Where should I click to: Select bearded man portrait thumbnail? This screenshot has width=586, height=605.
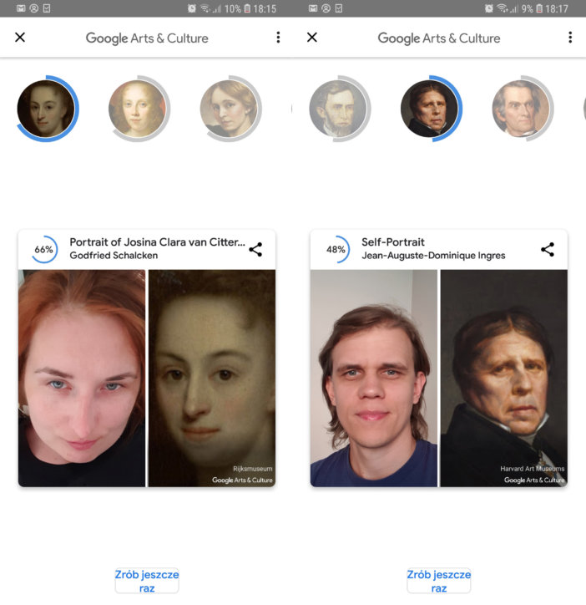pos(339,109)
